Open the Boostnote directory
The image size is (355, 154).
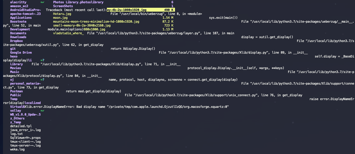click(x=18, y=21)
